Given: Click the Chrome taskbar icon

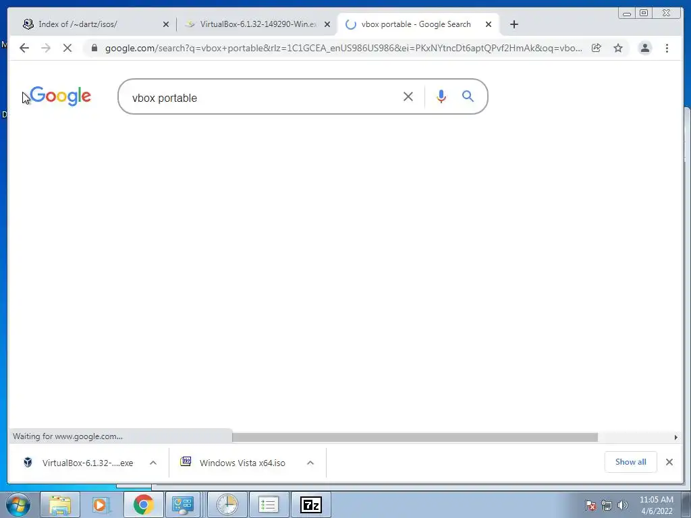Looking at the screenshot, I should tap(143, 505).
